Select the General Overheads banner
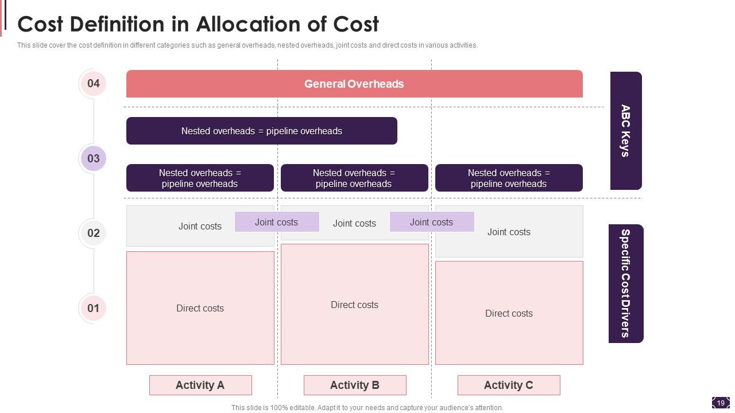Image resolution: width=735 pixels, height=413 pixels. [x=354, y=84]
